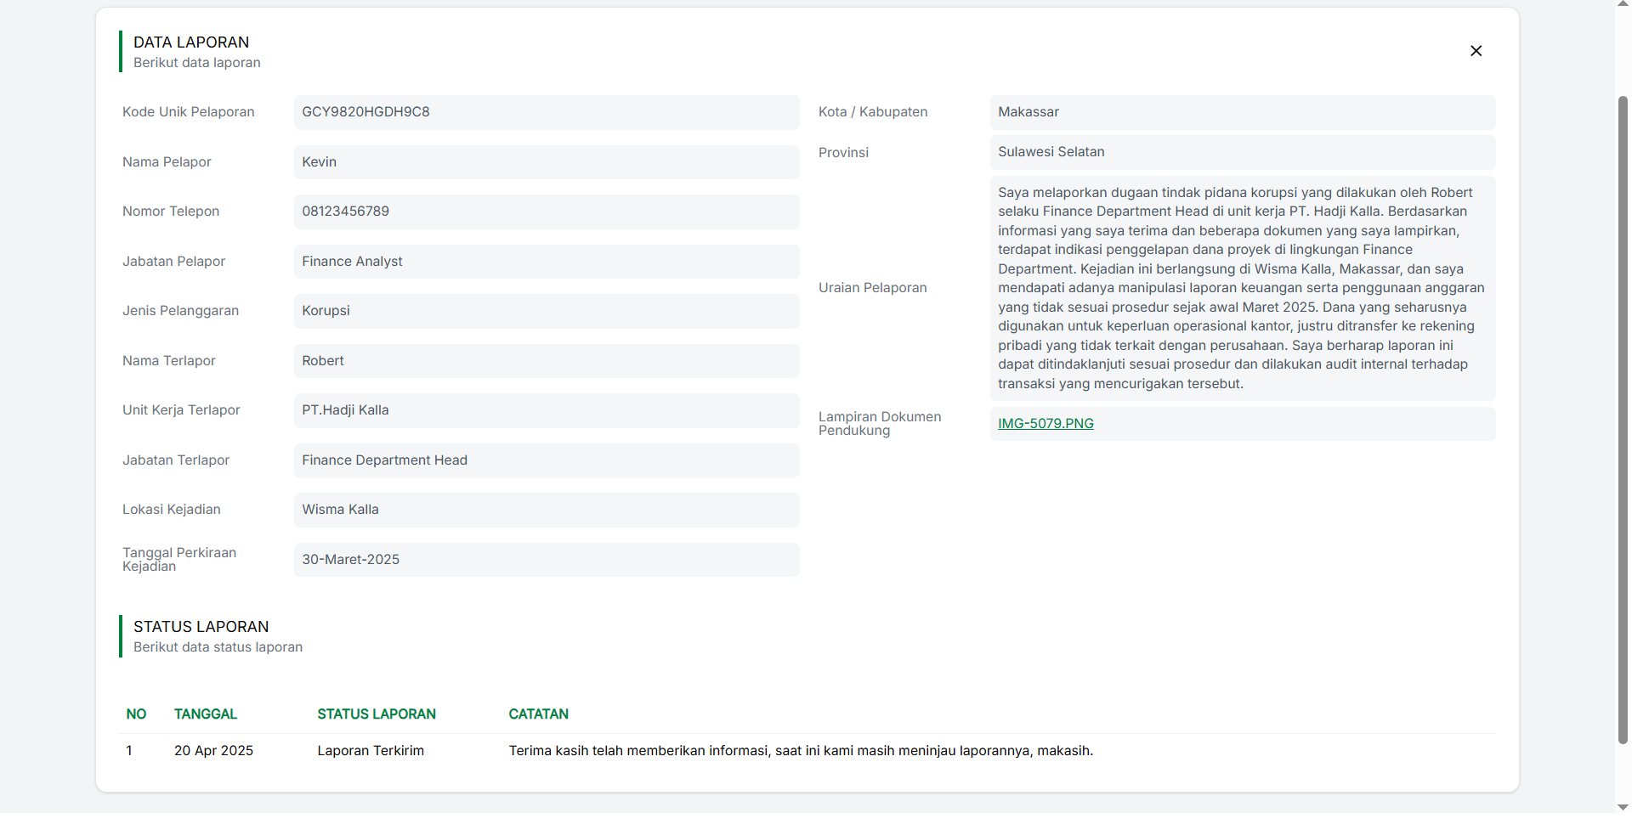This screenshot has height=824, width=1632.
Task: Click the Nomor Telepon field
Action: (x=546, y=212)
